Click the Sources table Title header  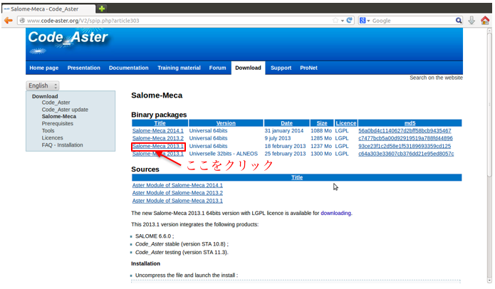point(297,177)
